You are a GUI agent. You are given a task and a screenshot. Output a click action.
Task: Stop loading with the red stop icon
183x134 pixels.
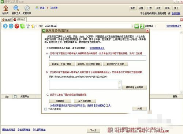(x=17, y=26)
